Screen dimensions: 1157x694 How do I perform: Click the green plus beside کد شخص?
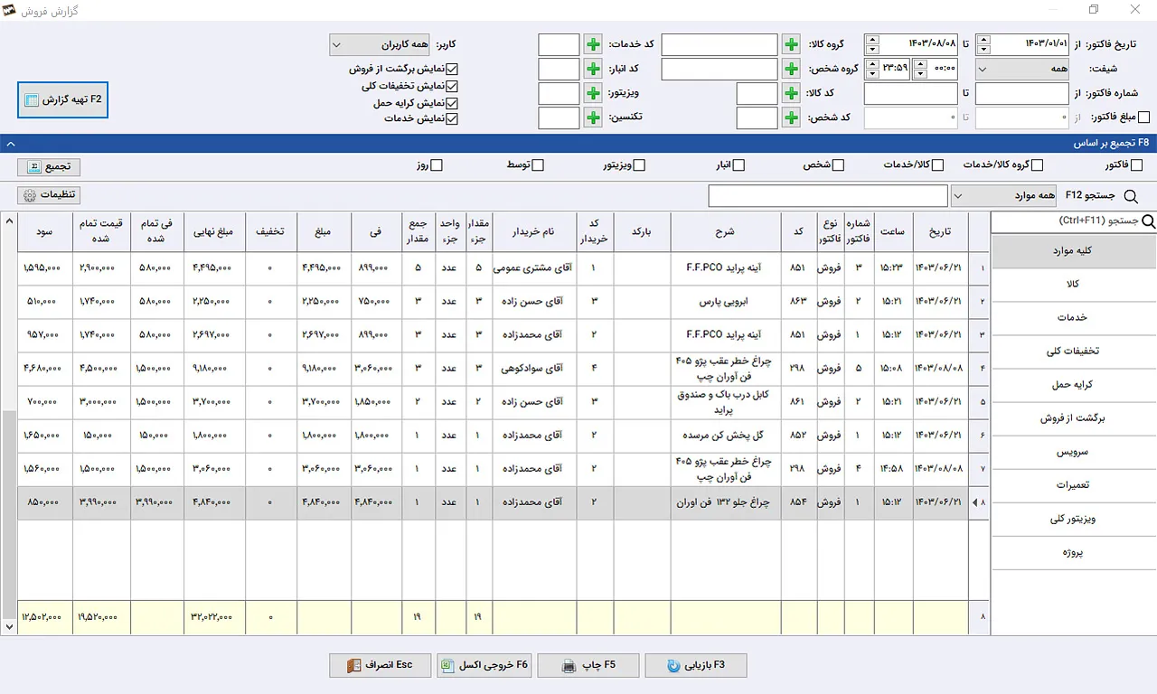tap(791, 117)
